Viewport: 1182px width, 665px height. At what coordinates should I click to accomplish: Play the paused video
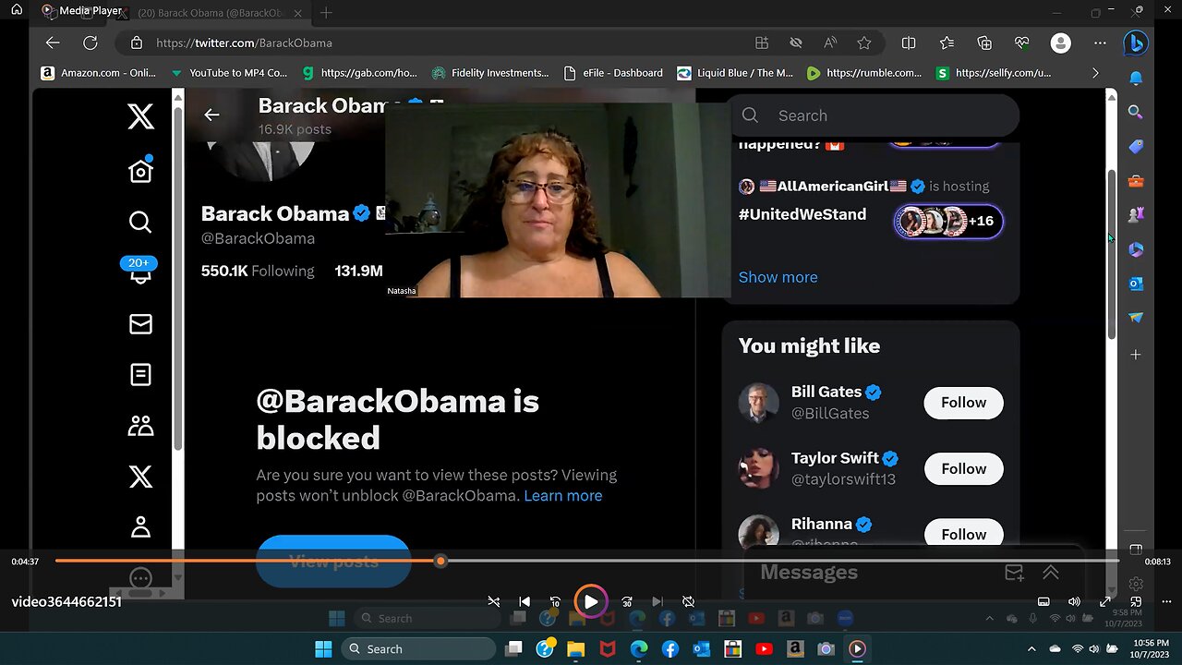click(591, 602)
